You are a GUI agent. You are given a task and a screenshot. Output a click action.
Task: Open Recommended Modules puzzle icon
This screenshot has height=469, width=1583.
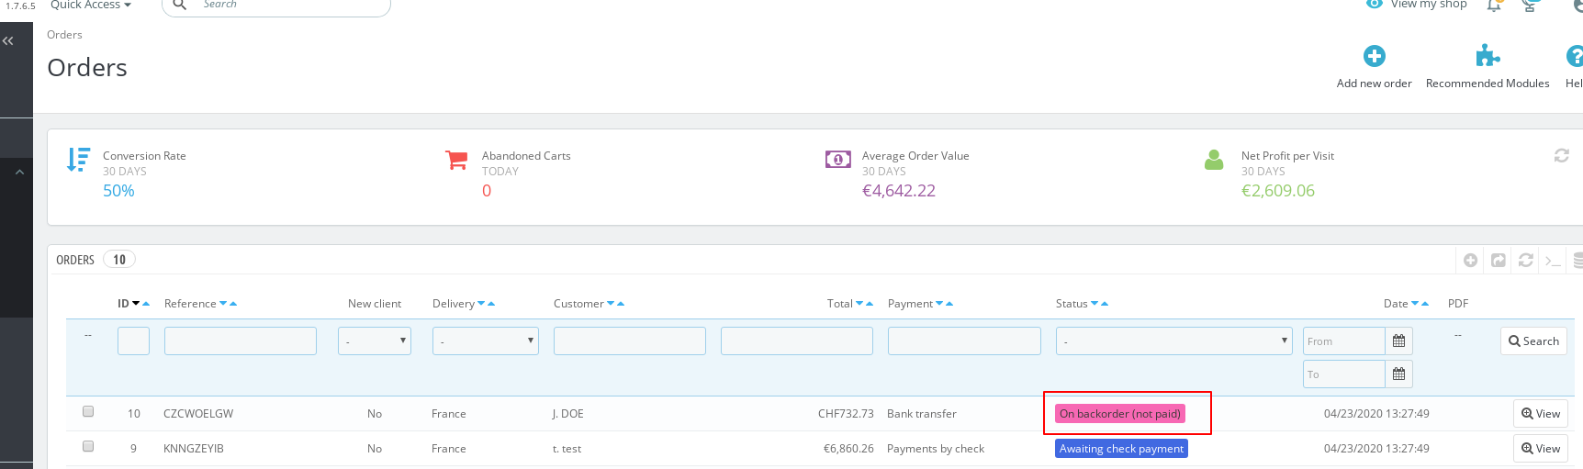1488,56
